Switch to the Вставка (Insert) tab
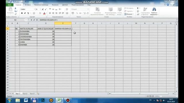 [28, 5]
